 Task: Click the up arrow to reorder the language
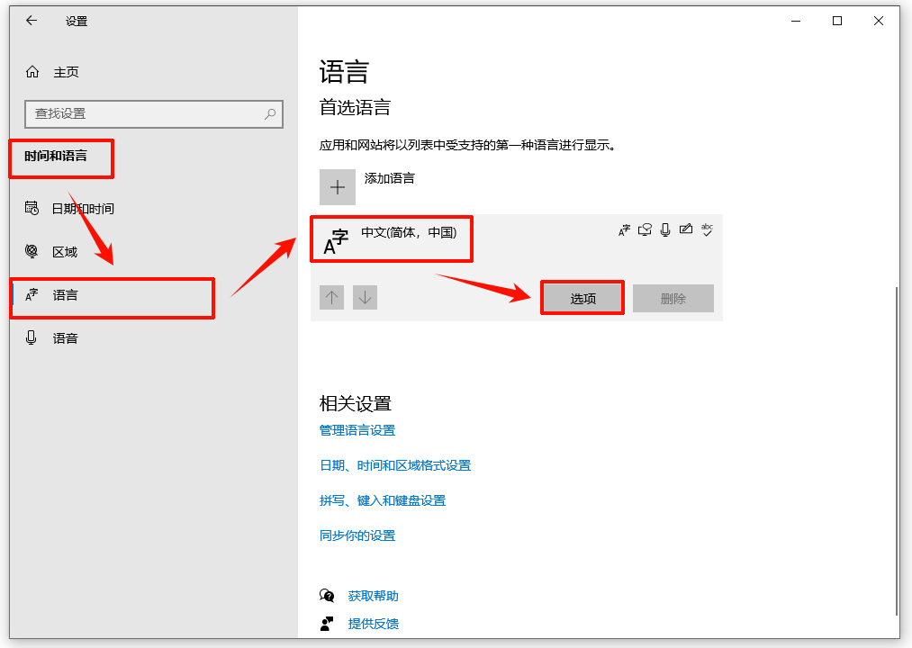click(x=331, y=297)
